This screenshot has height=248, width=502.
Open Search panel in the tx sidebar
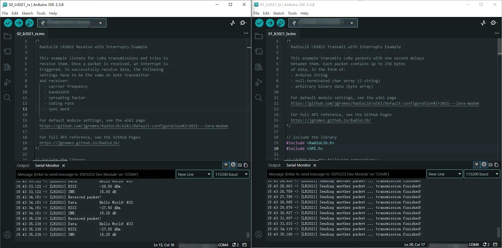(x=259, y=98)
